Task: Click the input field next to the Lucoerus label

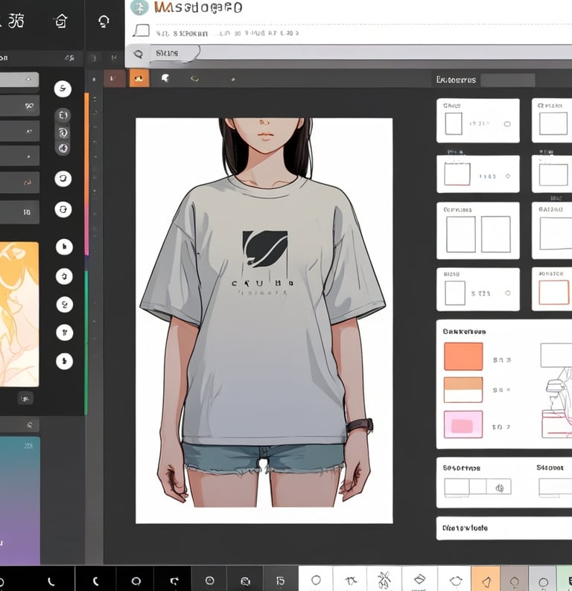Action: point(508,80)
